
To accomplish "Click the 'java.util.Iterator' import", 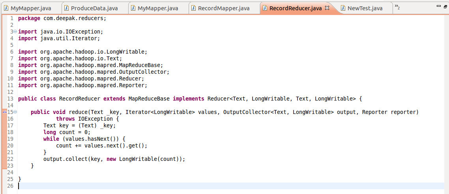I will pyautogui.click(x=70, y=38).
